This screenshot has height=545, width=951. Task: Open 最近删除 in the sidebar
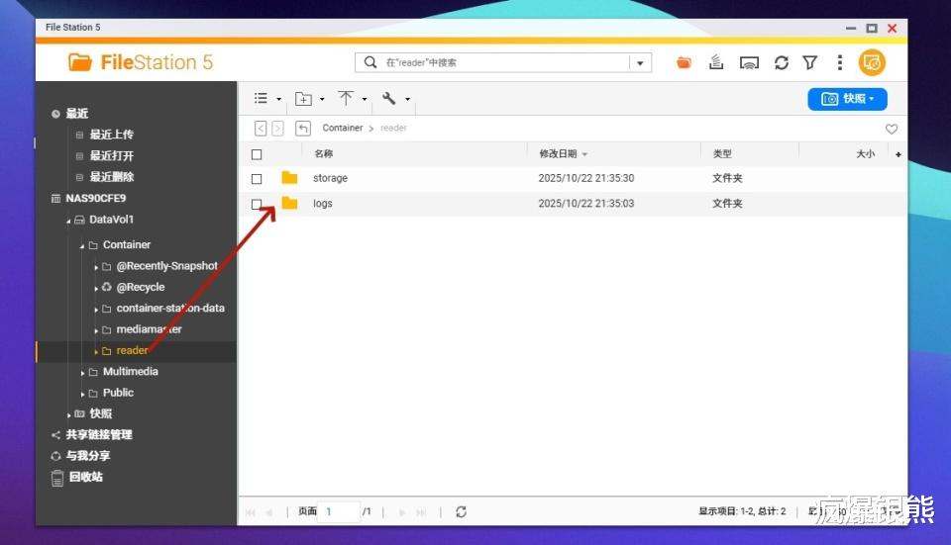pos(112,177)
